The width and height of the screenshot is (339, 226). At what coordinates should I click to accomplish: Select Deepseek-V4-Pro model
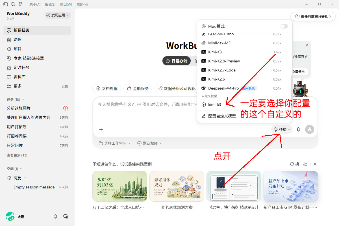[245, 88]
